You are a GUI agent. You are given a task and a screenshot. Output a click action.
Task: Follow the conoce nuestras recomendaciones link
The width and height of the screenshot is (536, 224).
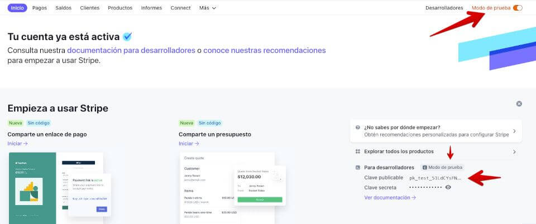[264, 50]
